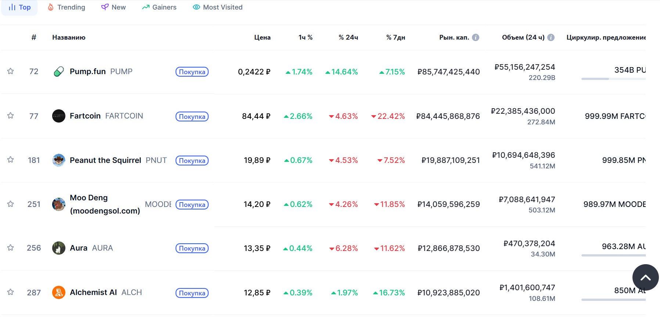660x317 pixels.
Task: Sort by the Объем (24 ч) column header
Action: click(523, 37)
